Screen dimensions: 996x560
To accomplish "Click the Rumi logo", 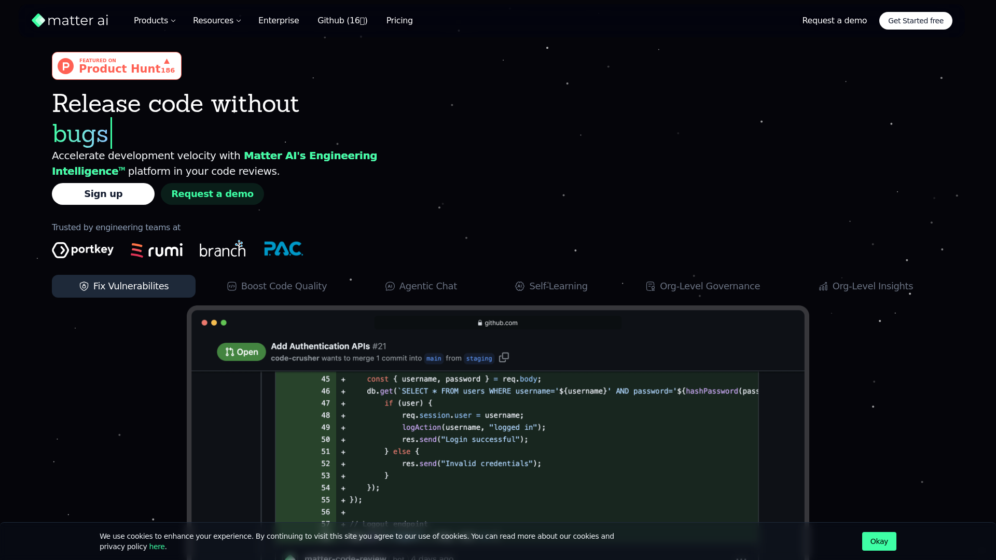I will coord(157,250).
